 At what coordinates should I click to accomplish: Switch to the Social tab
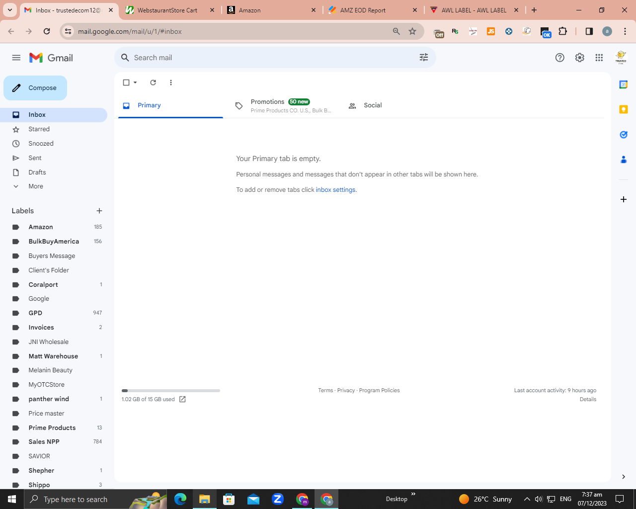coord(373,105)
